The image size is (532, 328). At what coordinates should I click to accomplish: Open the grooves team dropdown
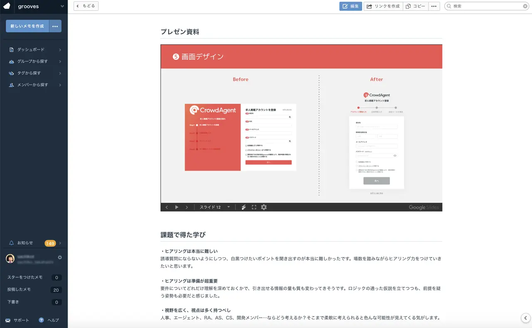[x=41, y=6]
